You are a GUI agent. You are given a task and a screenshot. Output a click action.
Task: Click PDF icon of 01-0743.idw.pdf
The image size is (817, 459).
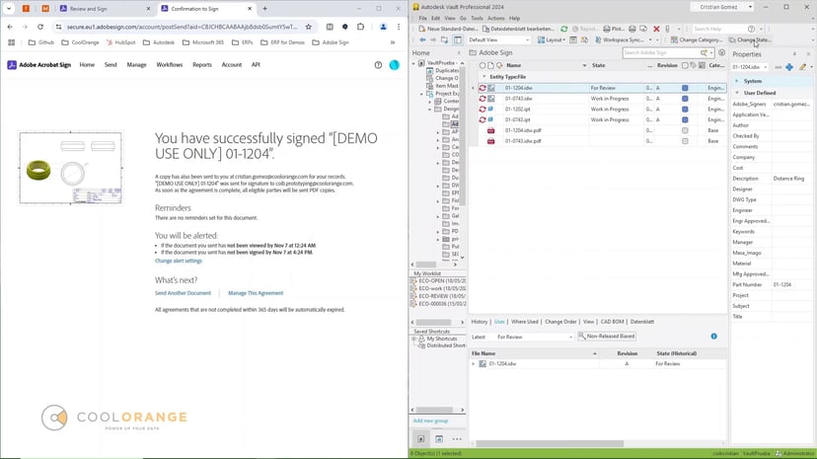pos(490,141)
